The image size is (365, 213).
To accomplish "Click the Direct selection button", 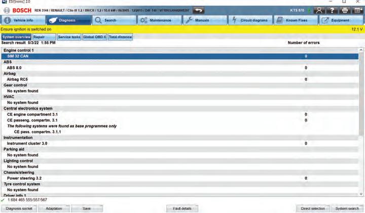I will pos(313,208).
